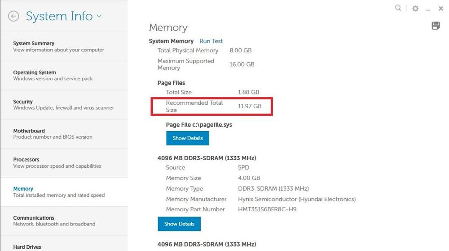Expand the System Info dropdown chevron
This screenshot has height=251, width=449.
click(99, 17)
